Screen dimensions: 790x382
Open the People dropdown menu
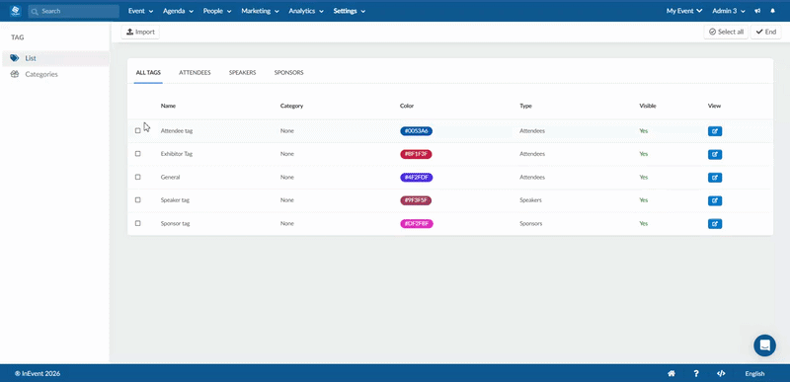(x=217, y=11)
